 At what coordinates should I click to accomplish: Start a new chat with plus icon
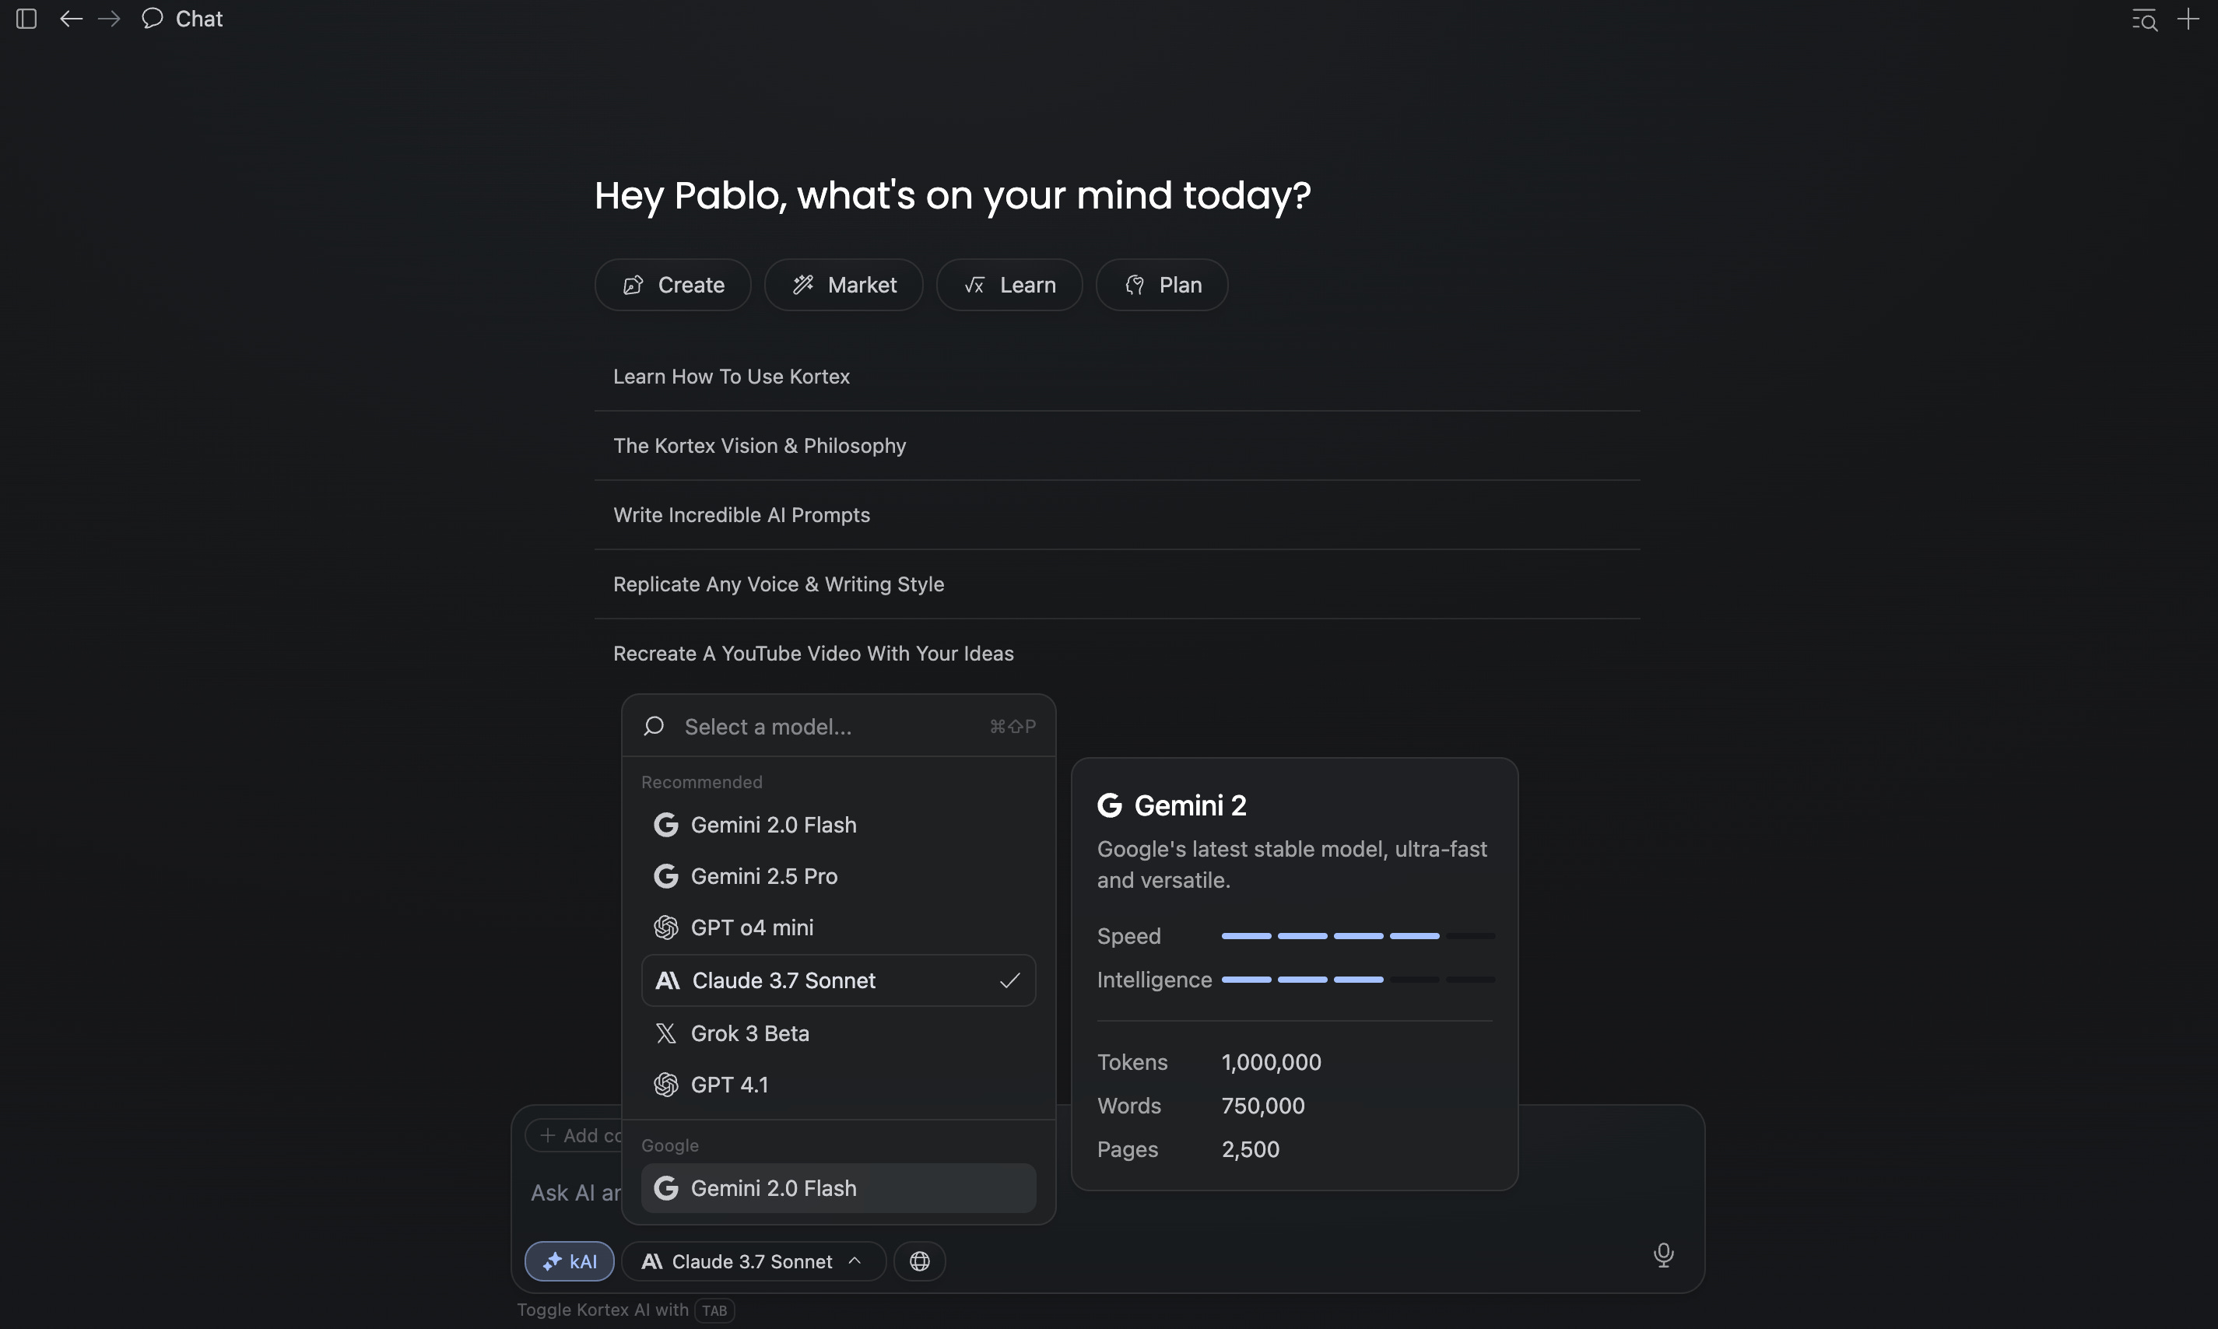2188,19
